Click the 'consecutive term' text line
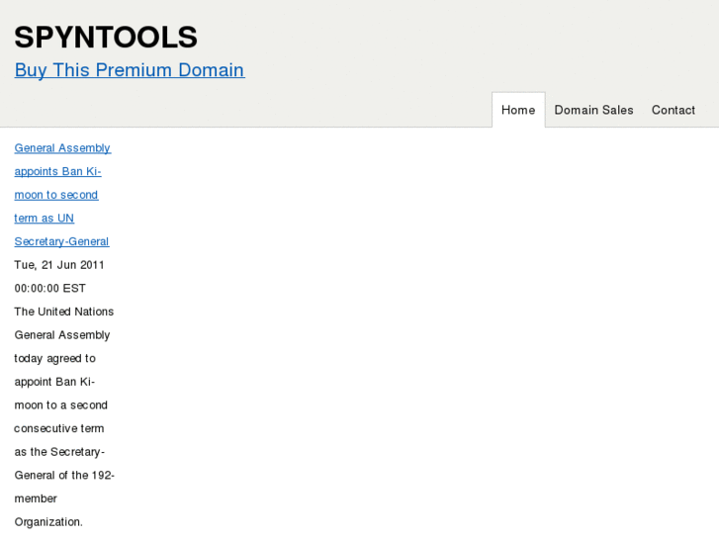719x539 pixels. tap(60, 429)
